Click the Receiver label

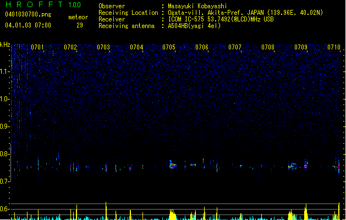[112, 19]
